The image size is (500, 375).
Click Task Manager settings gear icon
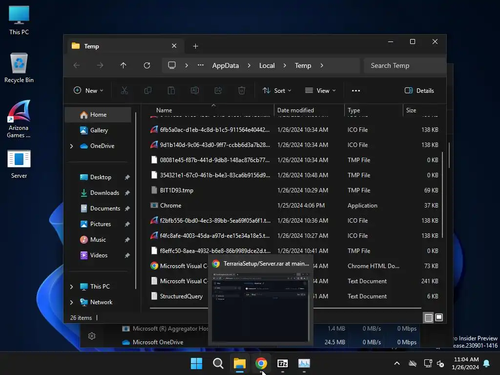[x=92, y=336]
